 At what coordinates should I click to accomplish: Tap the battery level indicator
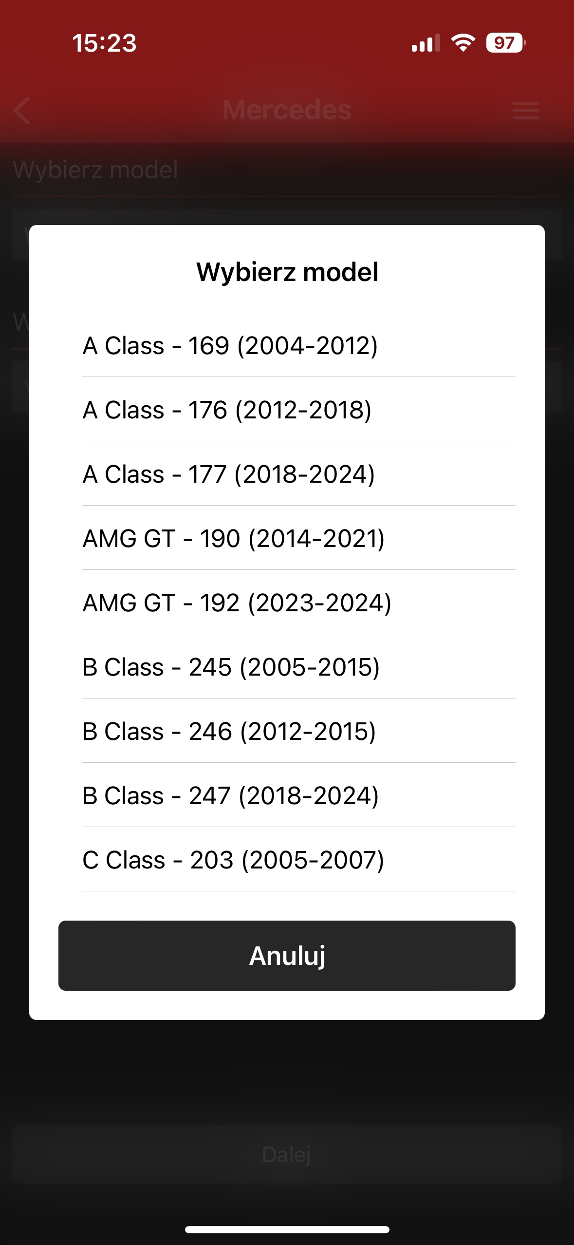pyautogui.click(x=505, y=43)
